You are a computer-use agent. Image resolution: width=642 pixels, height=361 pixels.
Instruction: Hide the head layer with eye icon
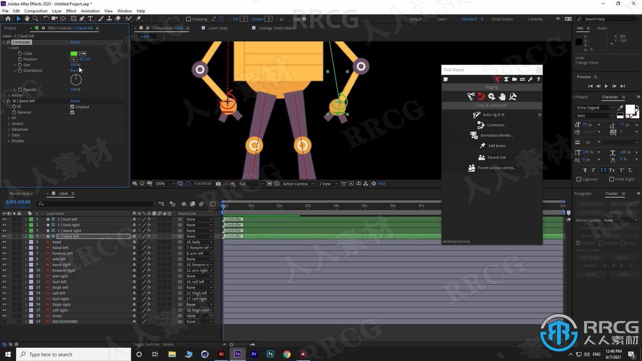(4, 242)
